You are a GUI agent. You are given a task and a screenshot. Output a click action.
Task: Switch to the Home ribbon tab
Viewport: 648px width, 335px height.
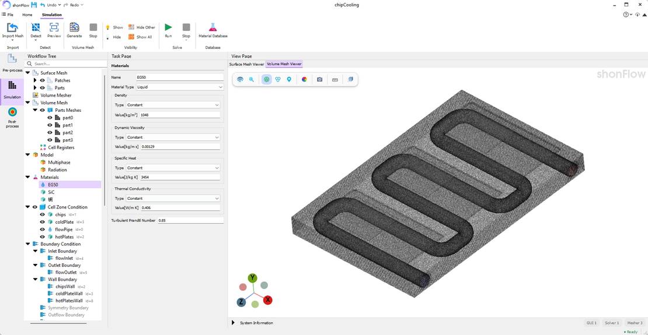click(x=27, y=15)
